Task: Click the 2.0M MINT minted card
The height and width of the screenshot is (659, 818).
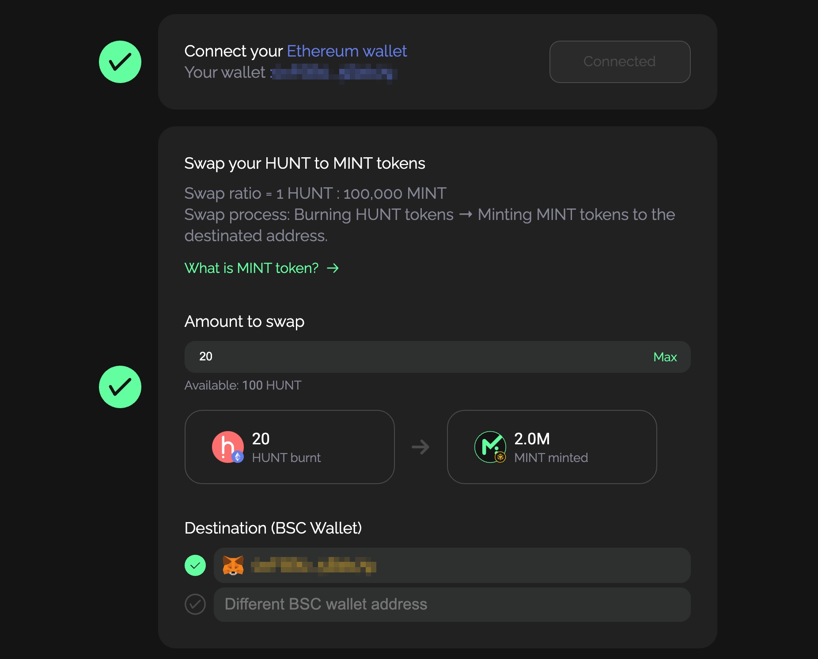Action: click(552, 447)
